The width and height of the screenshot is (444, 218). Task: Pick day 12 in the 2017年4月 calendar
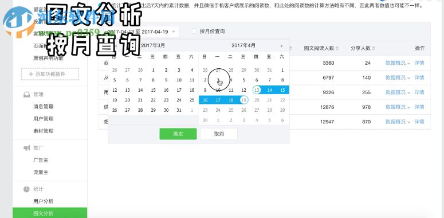[244, 90]
